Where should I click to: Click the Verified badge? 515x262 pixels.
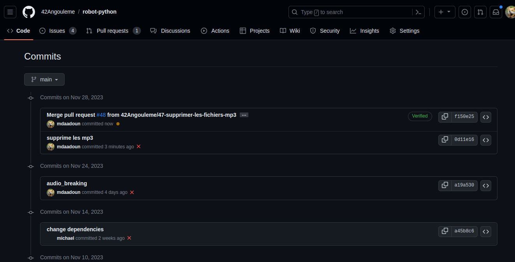click(x=420, y=116)
